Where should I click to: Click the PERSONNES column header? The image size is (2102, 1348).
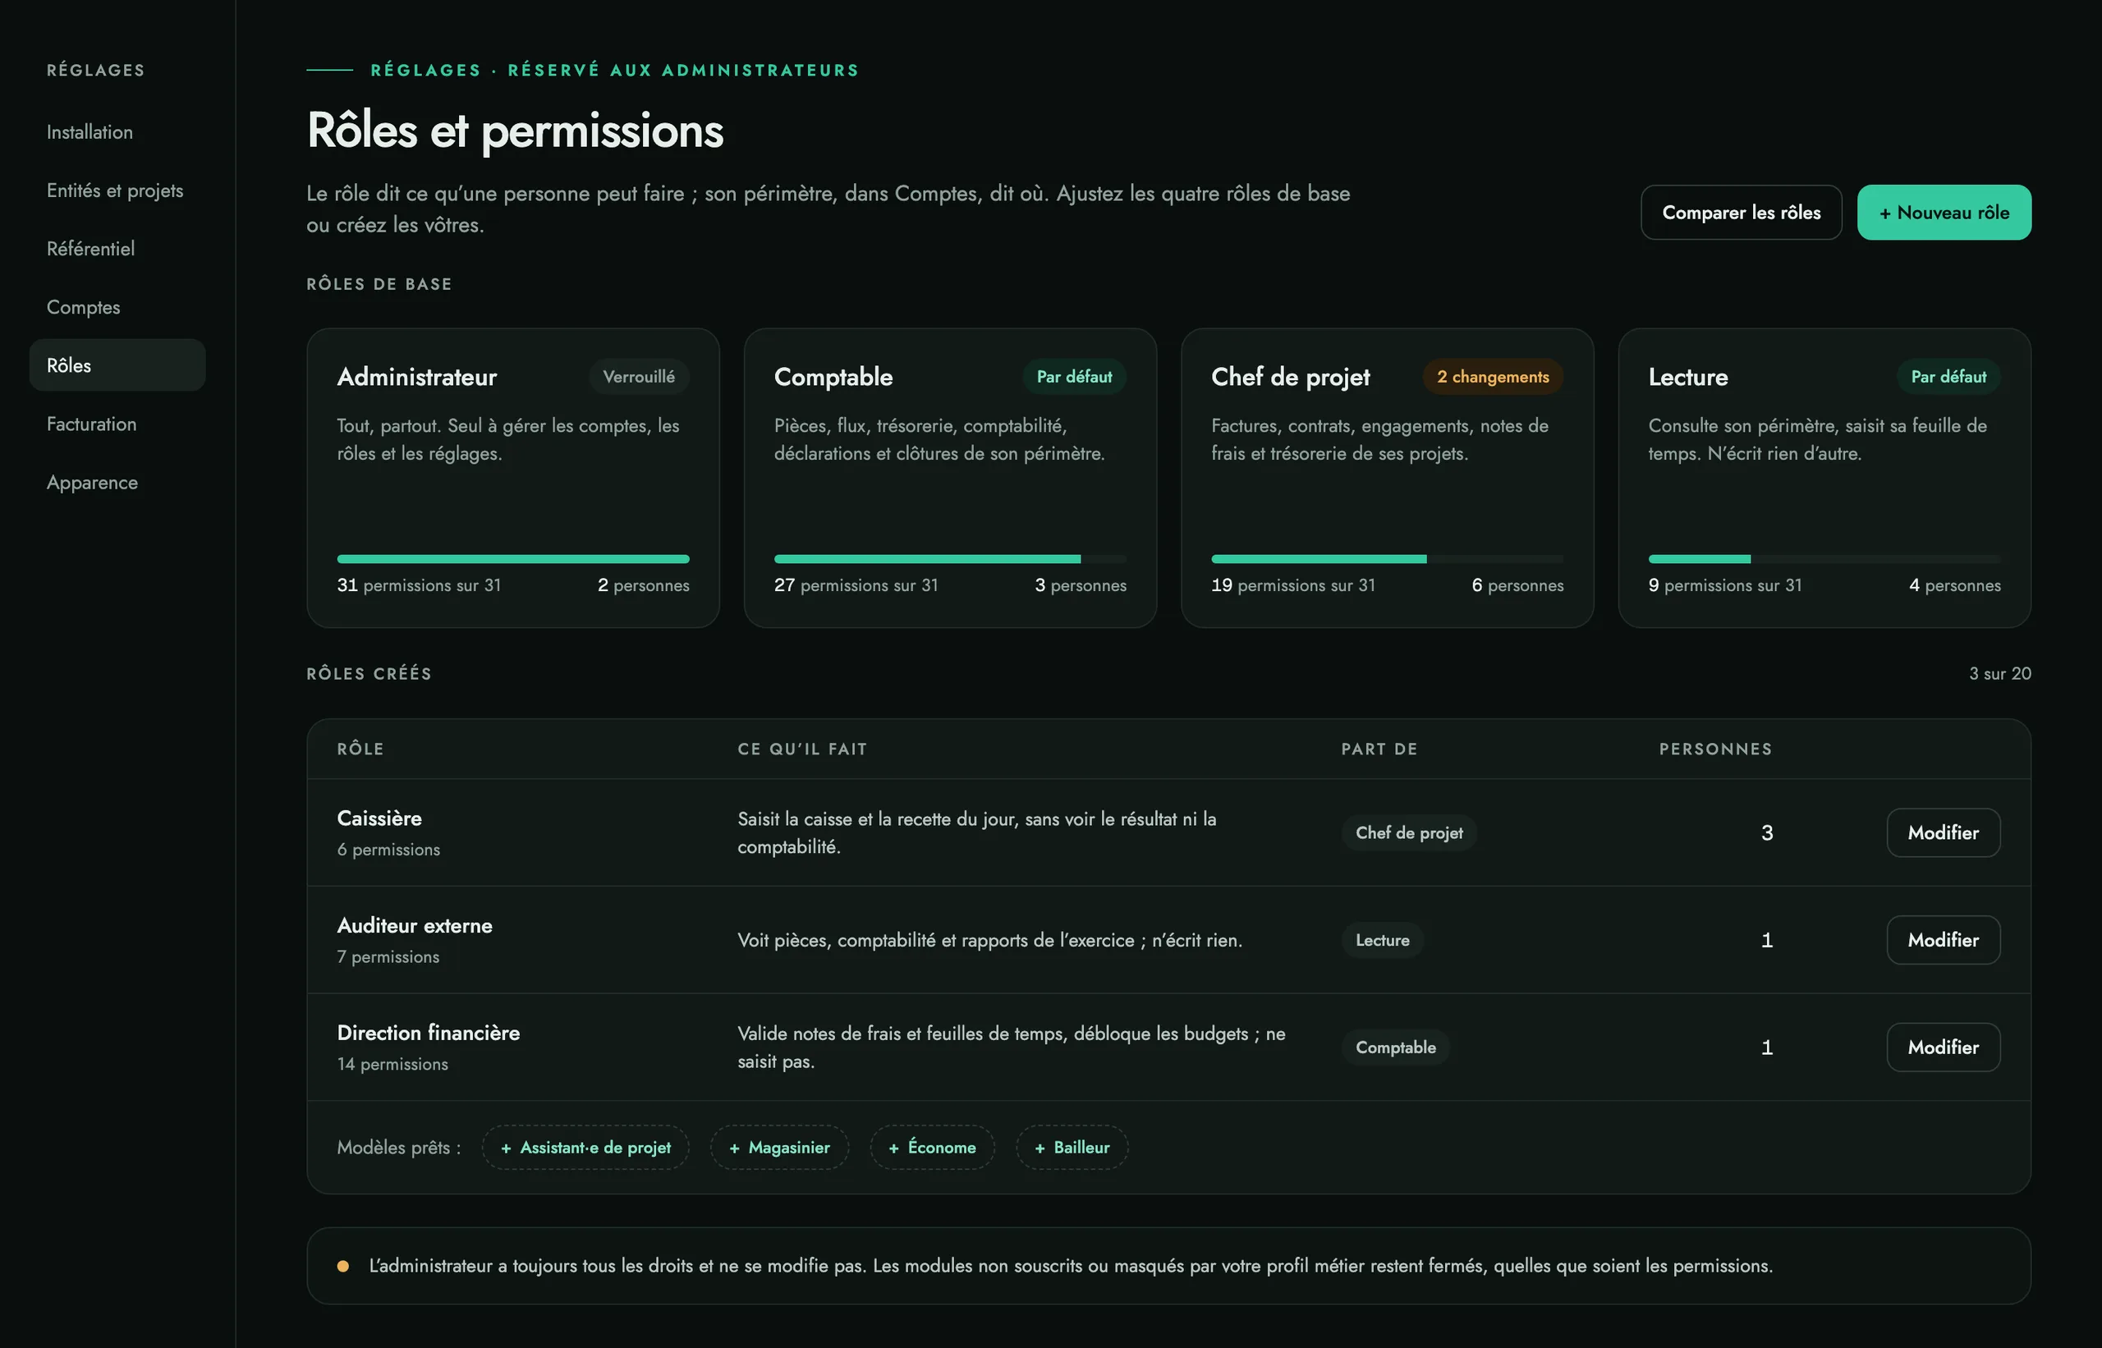[1715, 750]
